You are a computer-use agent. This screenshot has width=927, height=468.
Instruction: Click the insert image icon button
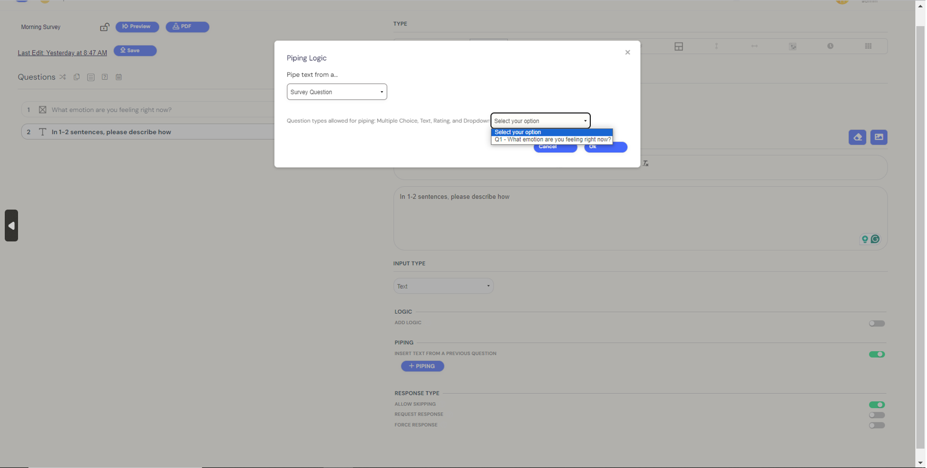click(879, 137)
